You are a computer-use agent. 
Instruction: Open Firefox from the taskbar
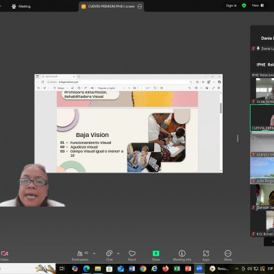click(165, 269)
